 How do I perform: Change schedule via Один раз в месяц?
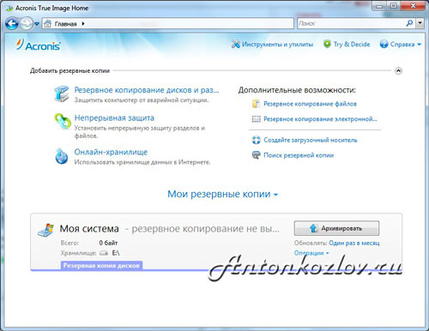point(354,243)
